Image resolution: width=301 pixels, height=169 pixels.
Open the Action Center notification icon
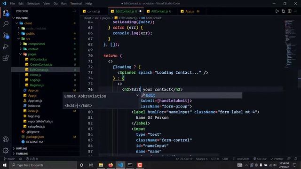click(x=295, y=165)
